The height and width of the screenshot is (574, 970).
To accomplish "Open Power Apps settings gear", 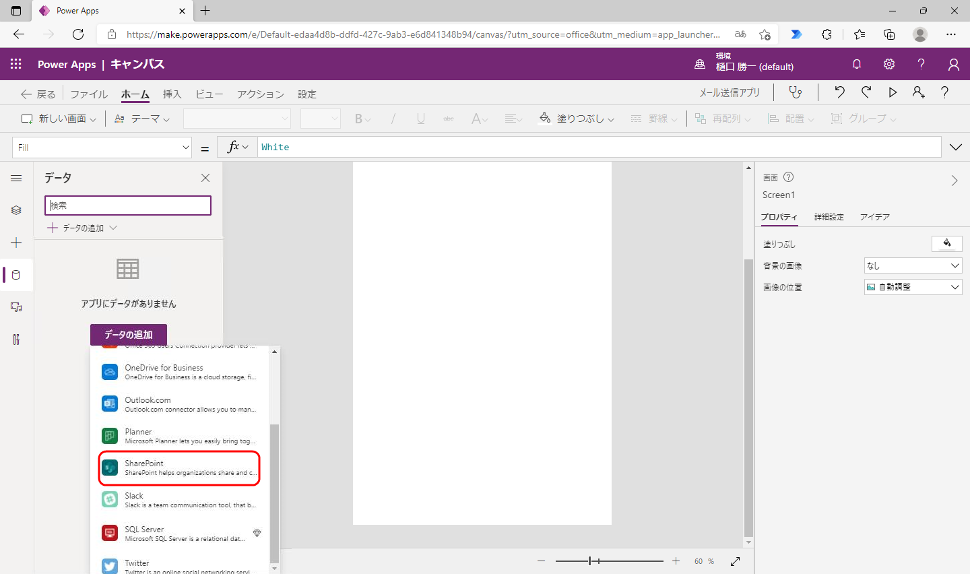I will pos(889,64).
